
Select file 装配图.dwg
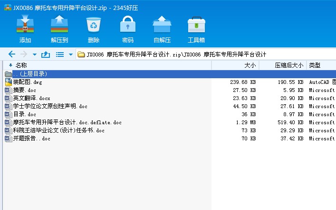coord(28,82)
